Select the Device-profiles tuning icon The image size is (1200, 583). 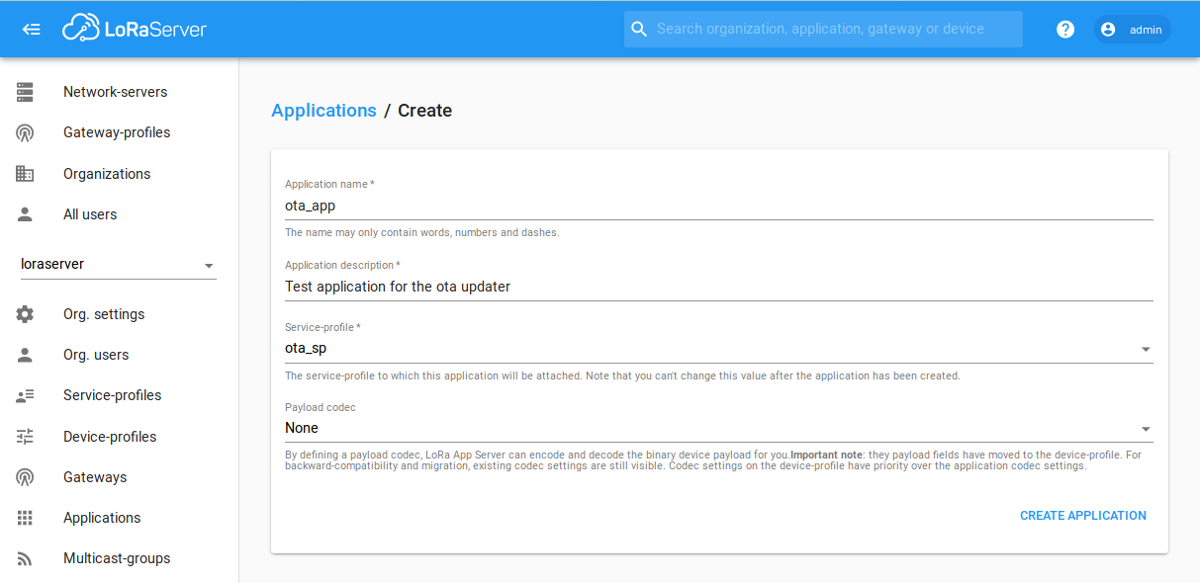[x=24, y=436]
